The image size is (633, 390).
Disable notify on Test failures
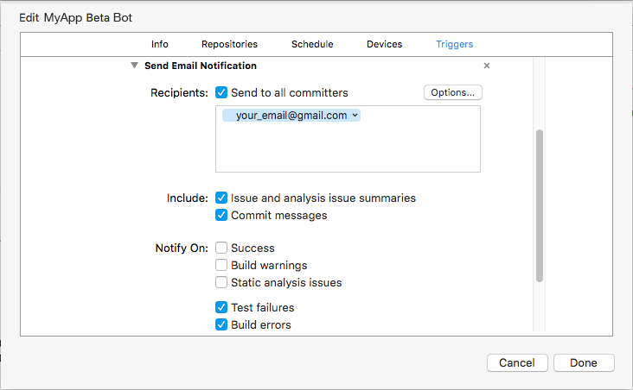221,307
